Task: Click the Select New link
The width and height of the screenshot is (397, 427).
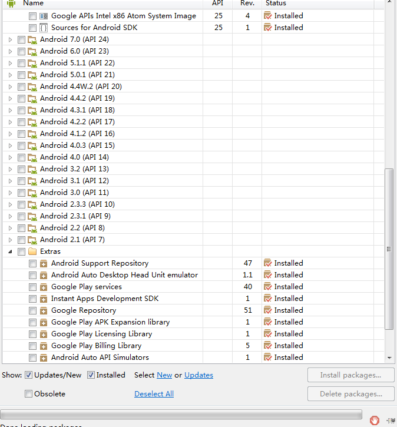Action: 164,375
